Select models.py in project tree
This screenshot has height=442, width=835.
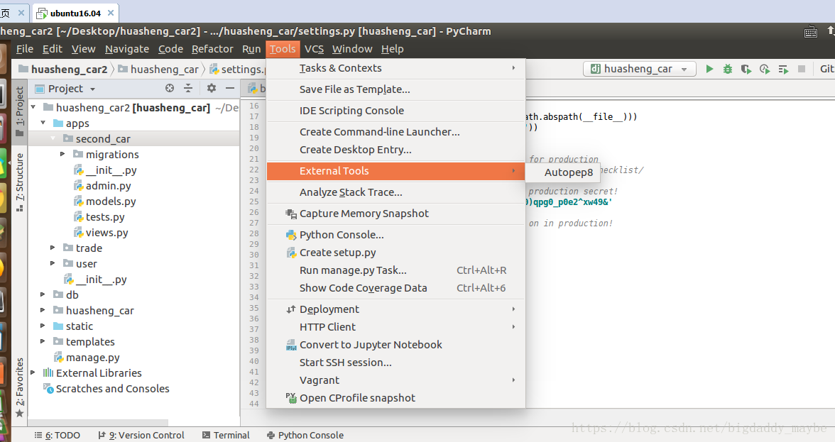tap(111, 201)
